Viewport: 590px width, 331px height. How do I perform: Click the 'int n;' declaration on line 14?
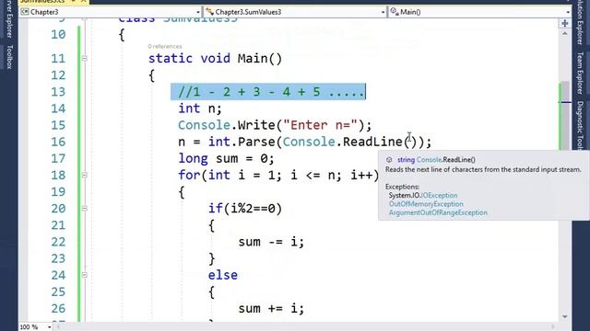tap(200, 108)
